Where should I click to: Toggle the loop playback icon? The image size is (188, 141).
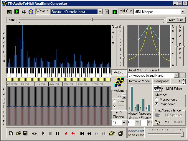(34, 133)
